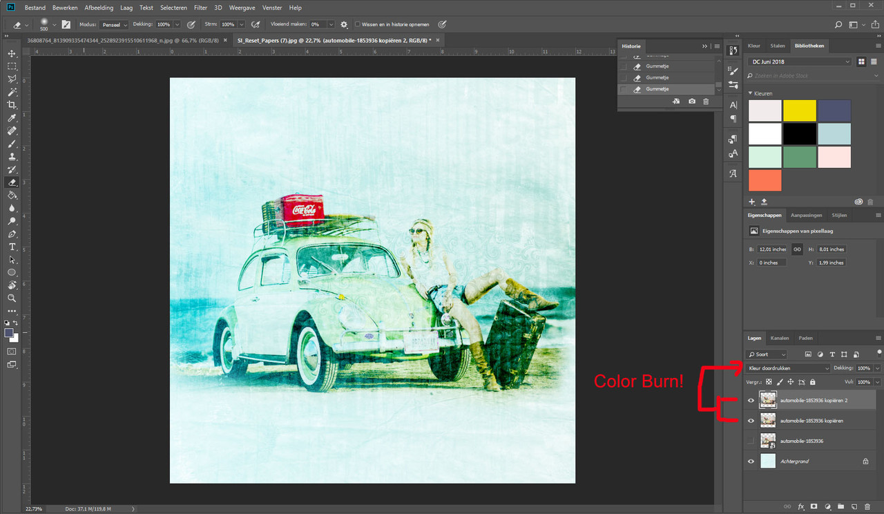Viewport: 884px width, 514px height.
Task: Hide the automobile-1853936 kopiëren 2 layer
Action: tap(751, 400)
